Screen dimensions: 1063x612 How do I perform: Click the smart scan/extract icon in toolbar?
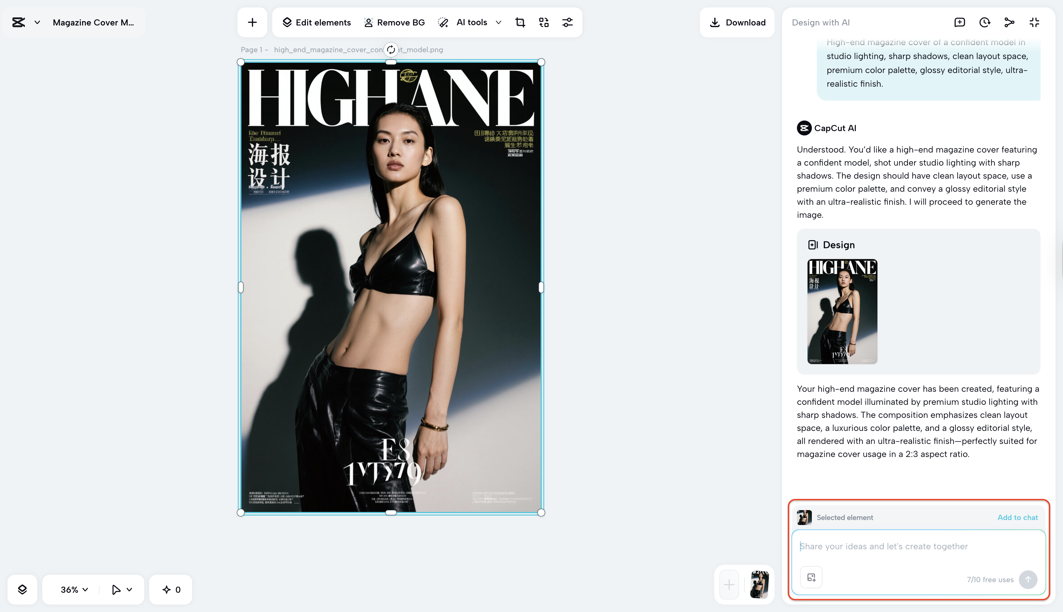click(x=544, y=22)
